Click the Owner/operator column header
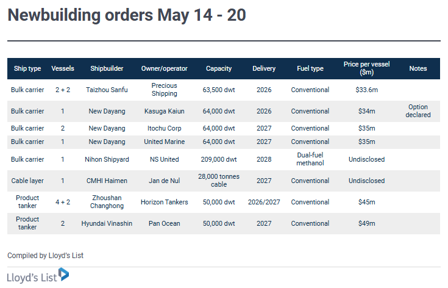Image resolution: width=448 pixels, height=288 pixels. tap(164, 69)
